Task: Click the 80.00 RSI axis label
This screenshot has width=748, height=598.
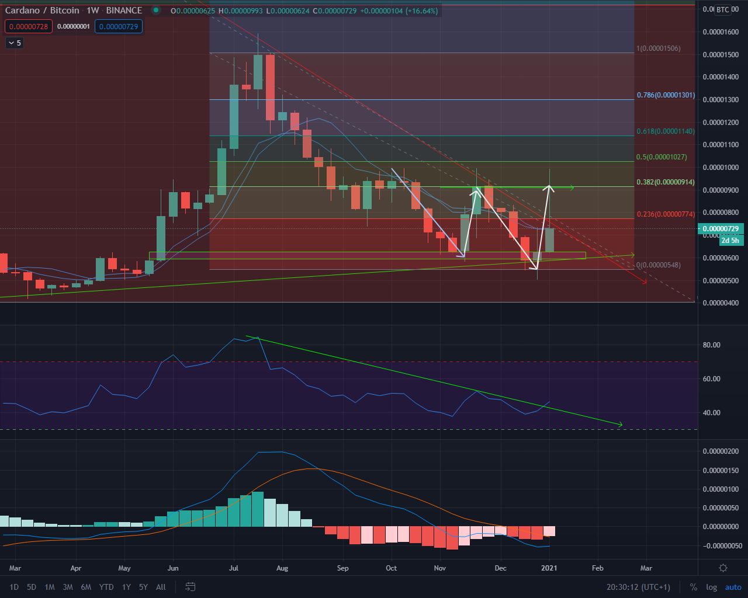Action: pyautogui.click(x=711, y=345)
